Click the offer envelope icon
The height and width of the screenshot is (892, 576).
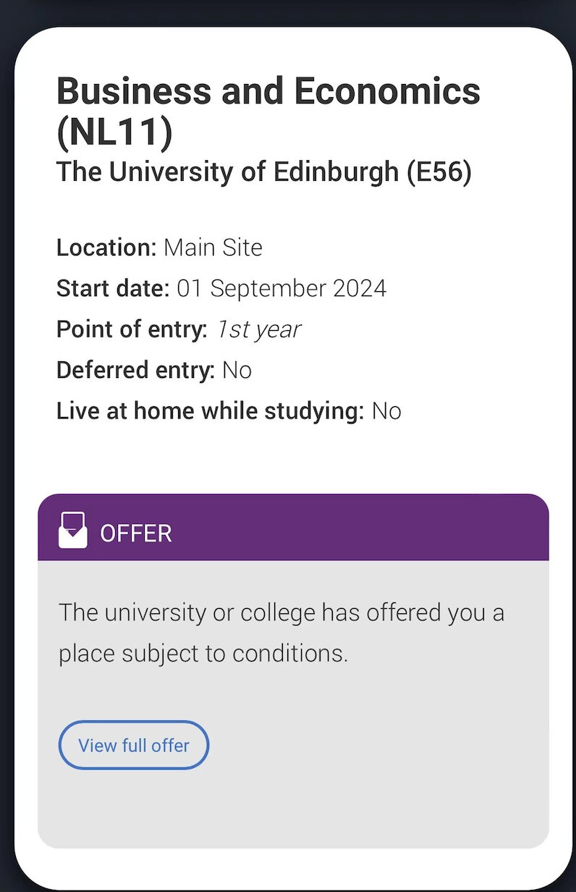[72, 531]
